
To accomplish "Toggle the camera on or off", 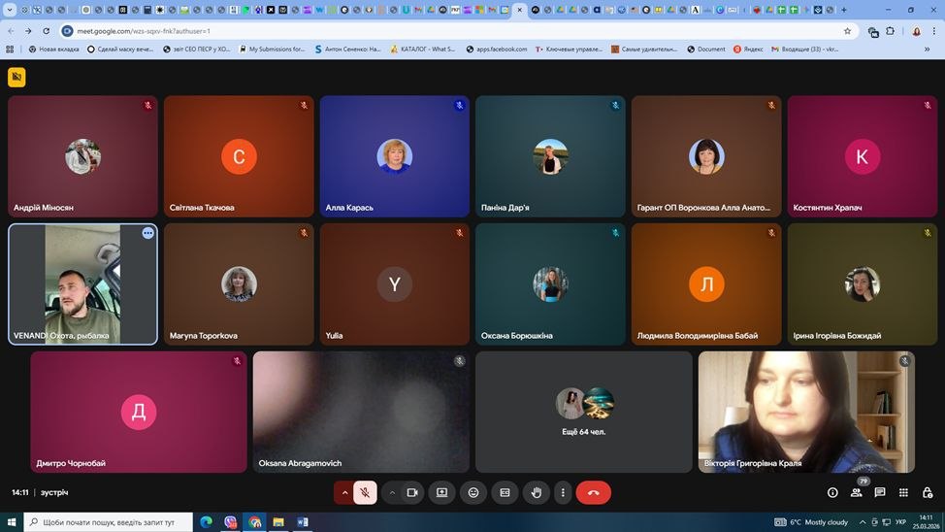I will 412,492.
